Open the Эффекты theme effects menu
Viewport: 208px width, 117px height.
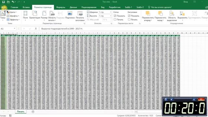[x=13, y=19]
